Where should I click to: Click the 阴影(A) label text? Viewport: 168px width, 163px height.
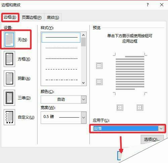coord(24,78)
